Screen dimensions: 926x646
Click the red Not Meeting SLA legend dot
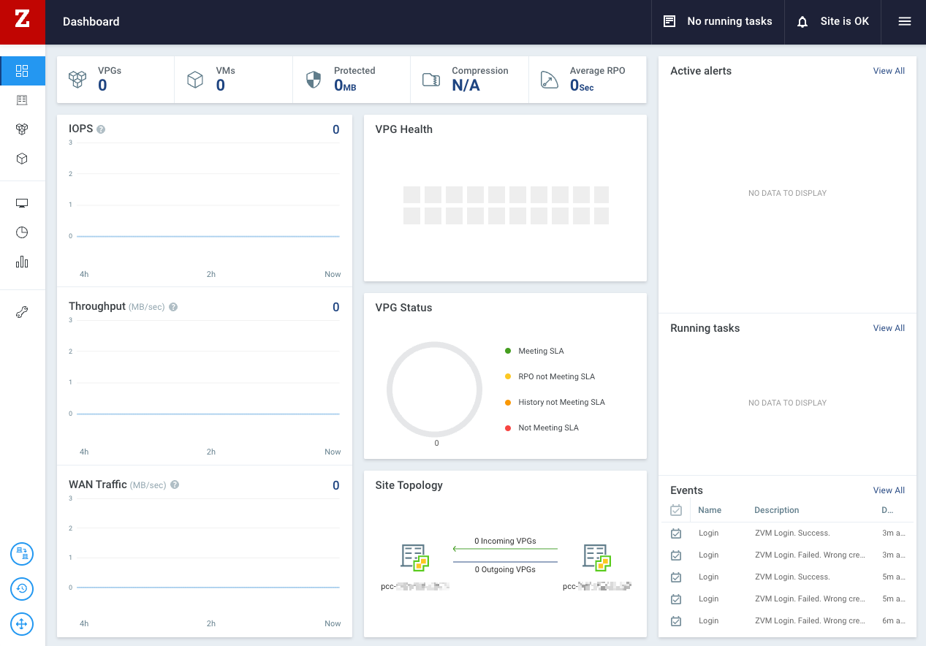pos(508,427)
